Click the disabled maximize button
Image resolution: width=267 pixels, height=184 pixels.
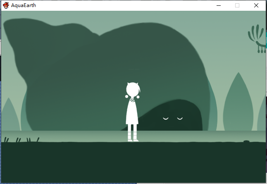tap(237, 5)
